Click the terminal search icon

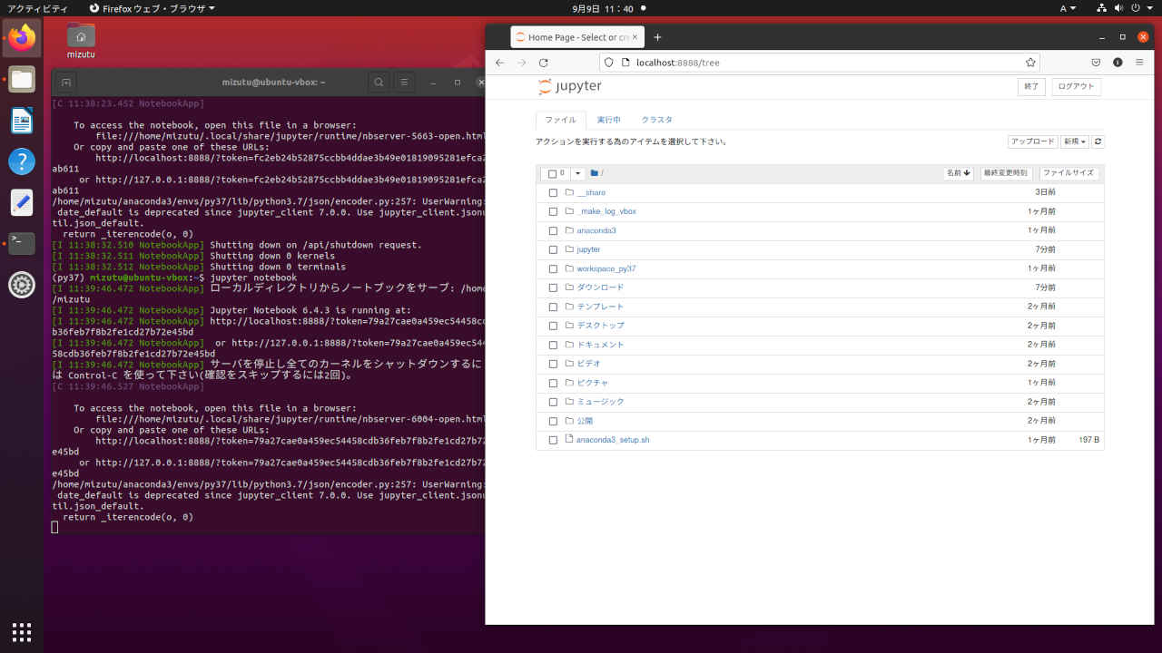379,82
